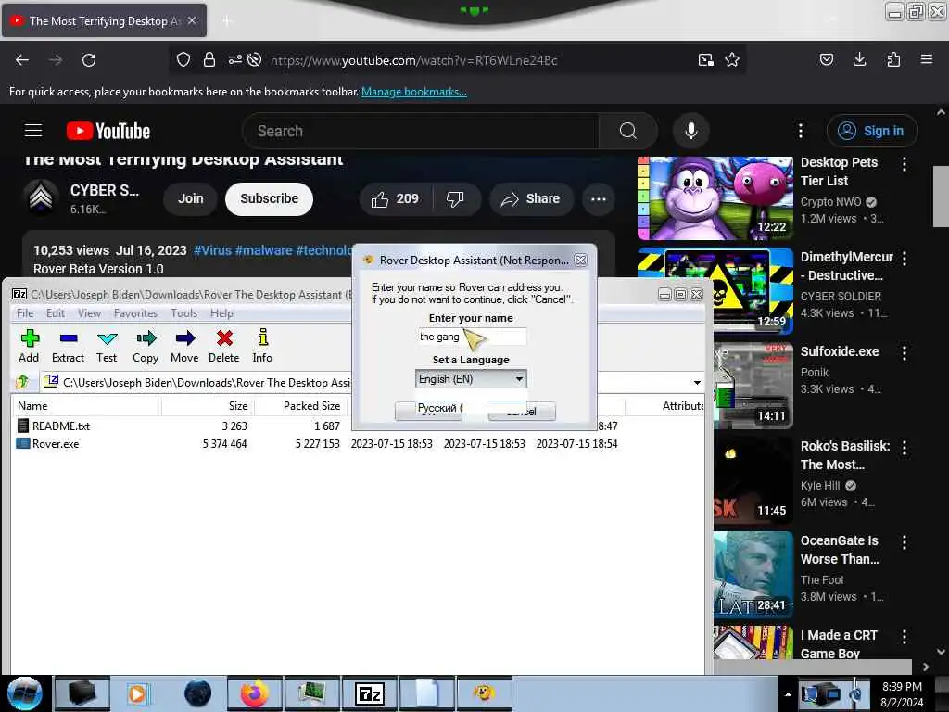Click the YouTube Search box
The width and height of the screenshot is (949, 712).
click(421, 131)
